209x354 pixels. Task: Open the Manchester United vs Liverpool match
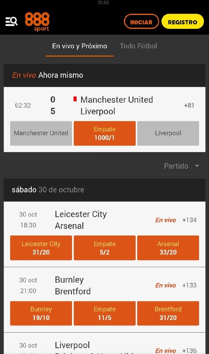[116, 106]
